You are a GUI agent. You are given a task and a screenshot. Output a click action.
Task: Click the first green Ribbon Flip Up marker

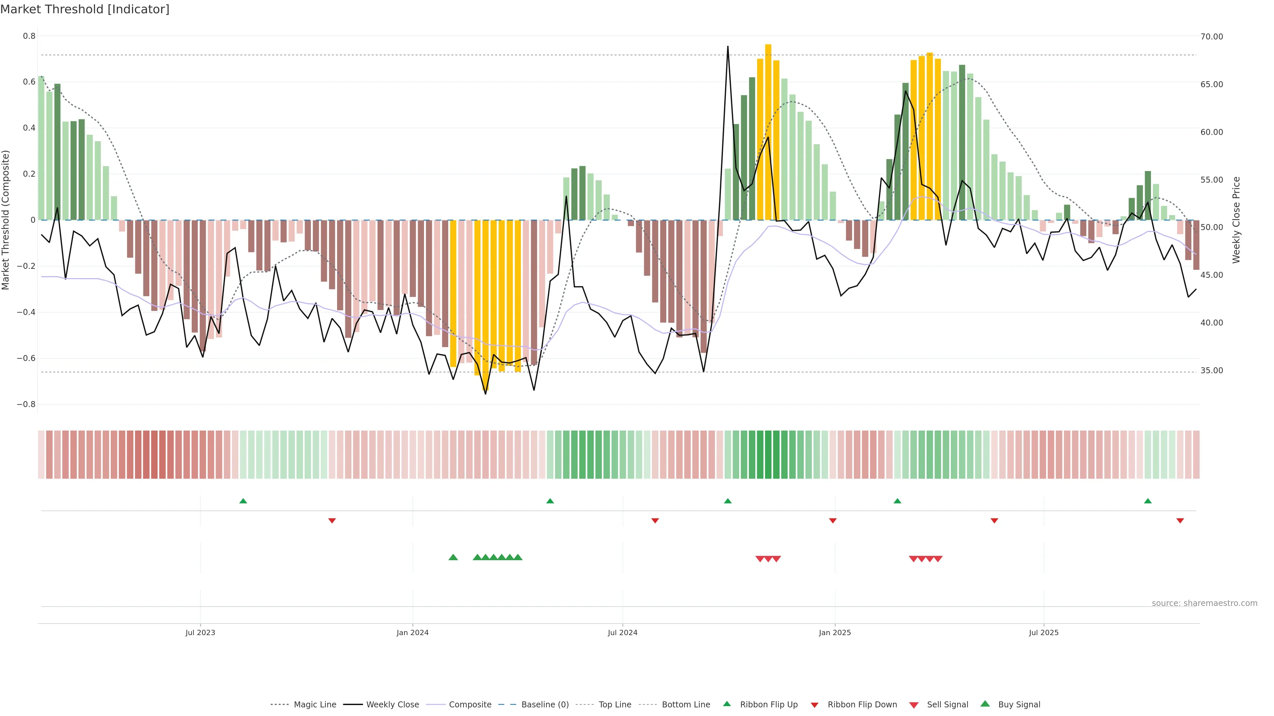[243, 501]
